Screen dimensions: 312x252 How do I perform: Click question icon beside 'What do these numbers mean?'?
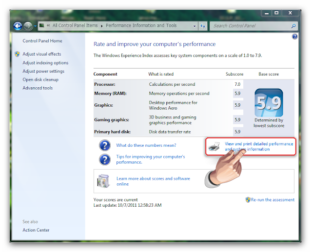[105, 145]
